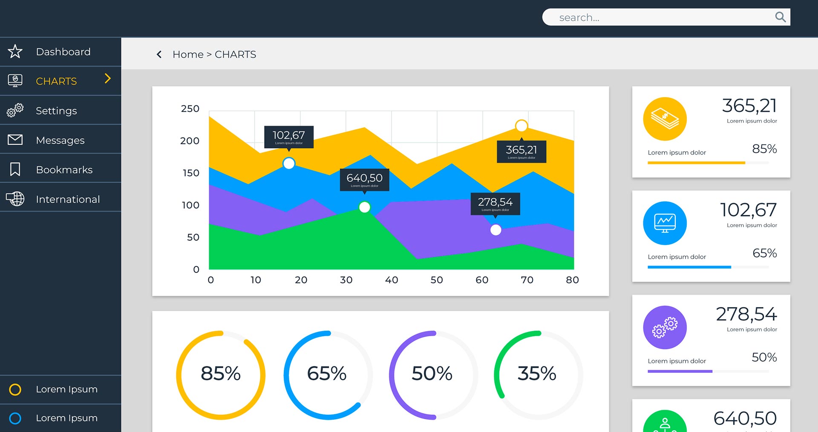Click the magnifying glass search icon

point(780,17)
